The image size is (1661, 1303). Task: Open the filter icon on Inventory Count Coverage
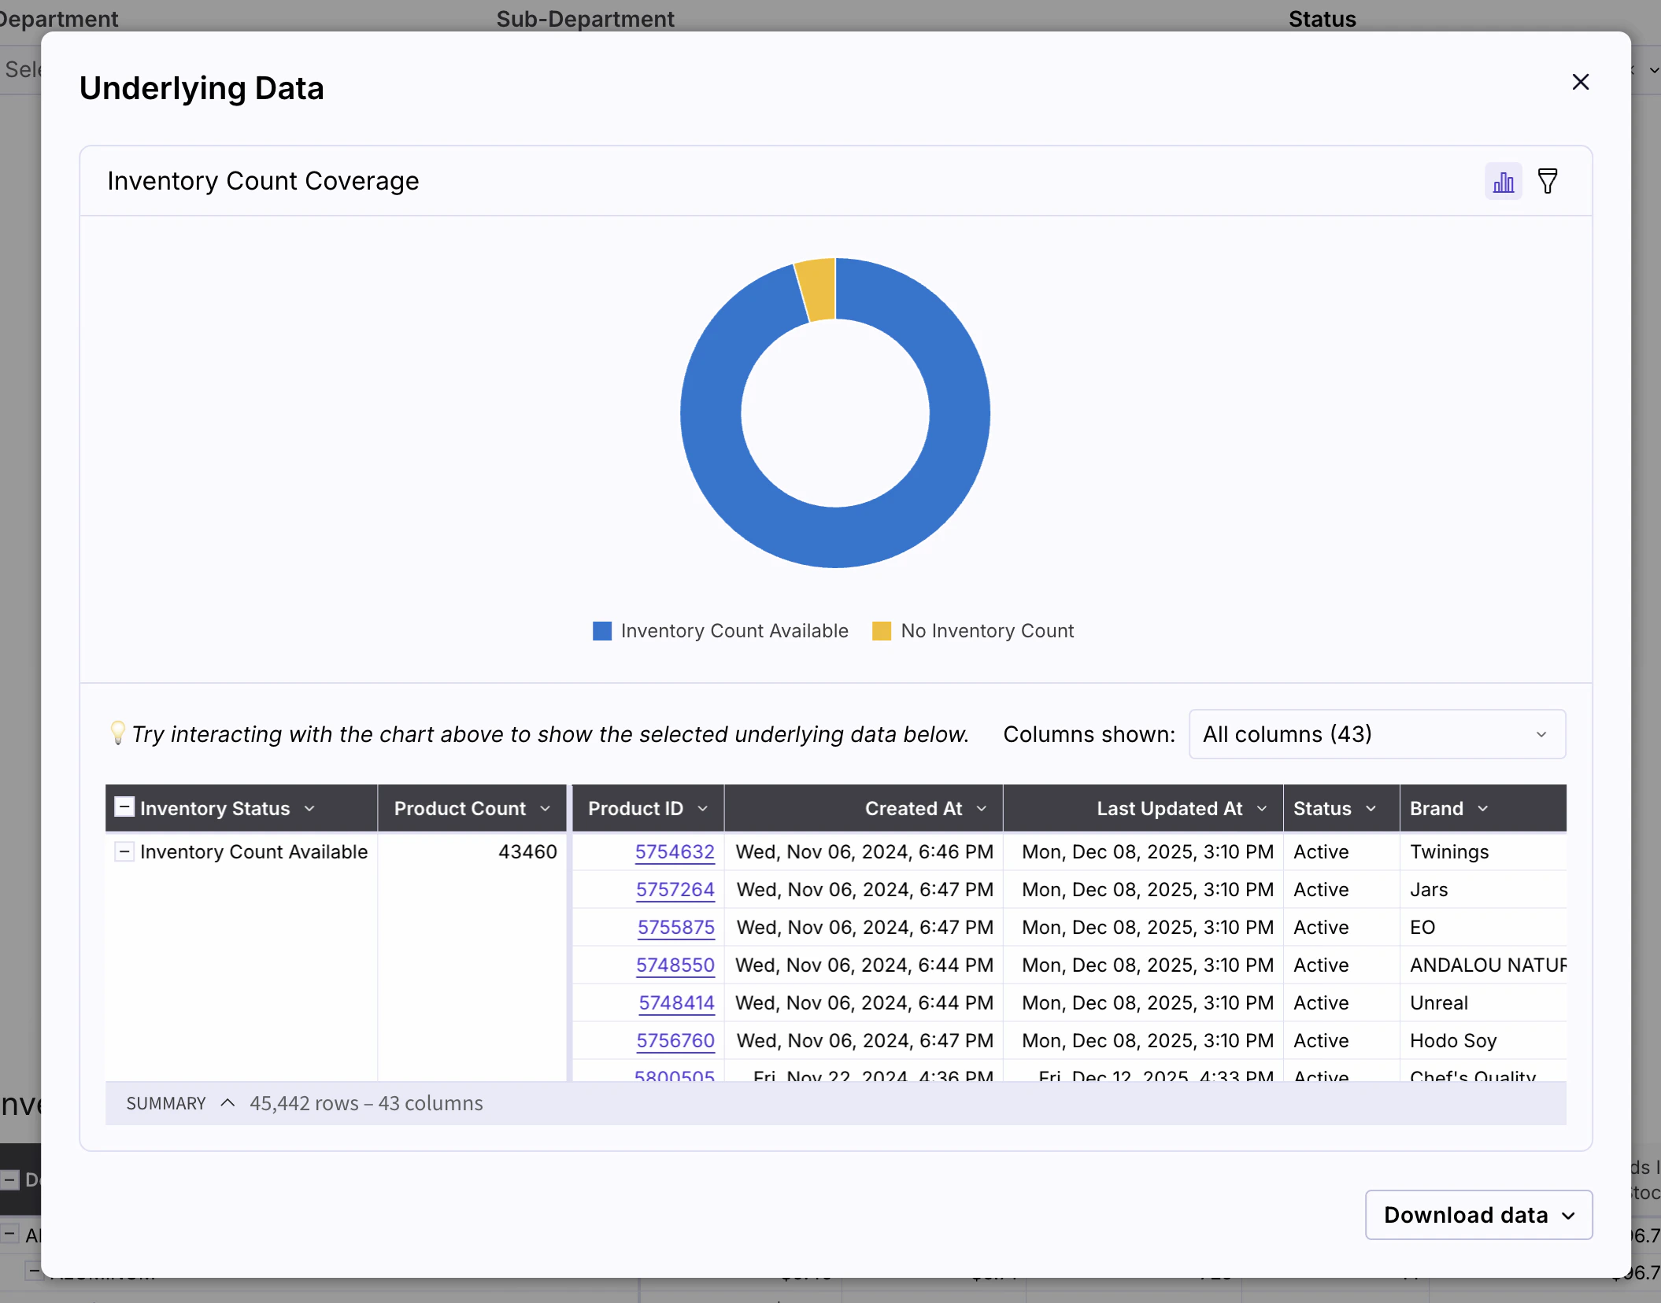[x=1548, y=181]
